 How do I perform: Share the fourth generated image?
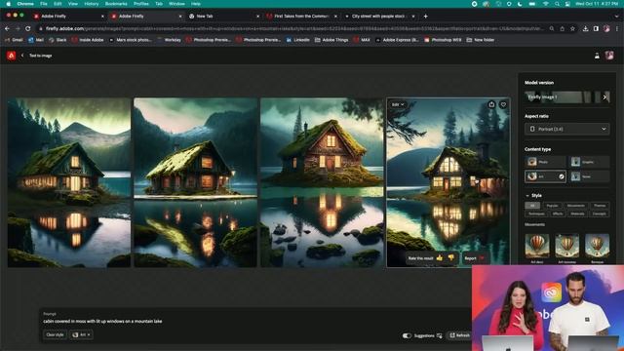pyautogui.click(x=491, y=104)
